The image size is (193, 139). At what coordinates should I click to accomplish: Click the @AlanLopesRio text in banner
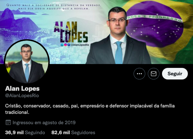(x=80, y=45)
